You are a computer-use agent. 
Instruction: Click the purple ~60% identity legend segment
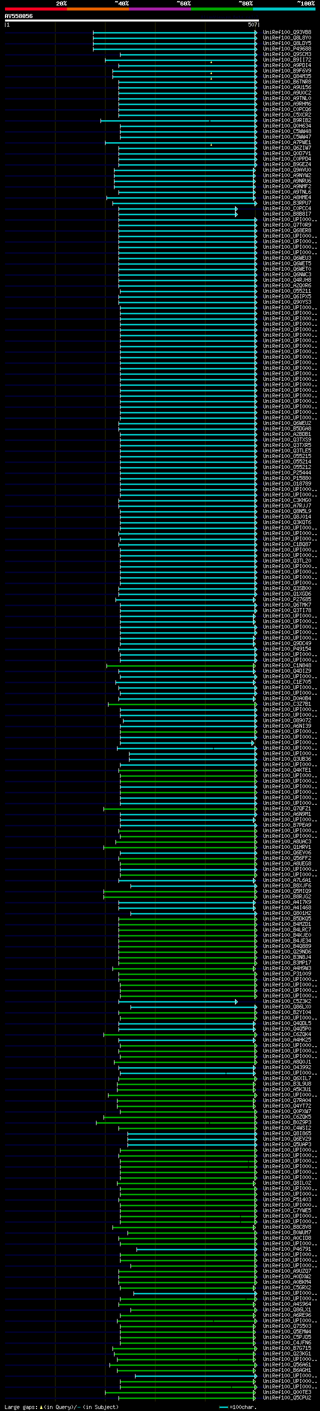(160, 9)
